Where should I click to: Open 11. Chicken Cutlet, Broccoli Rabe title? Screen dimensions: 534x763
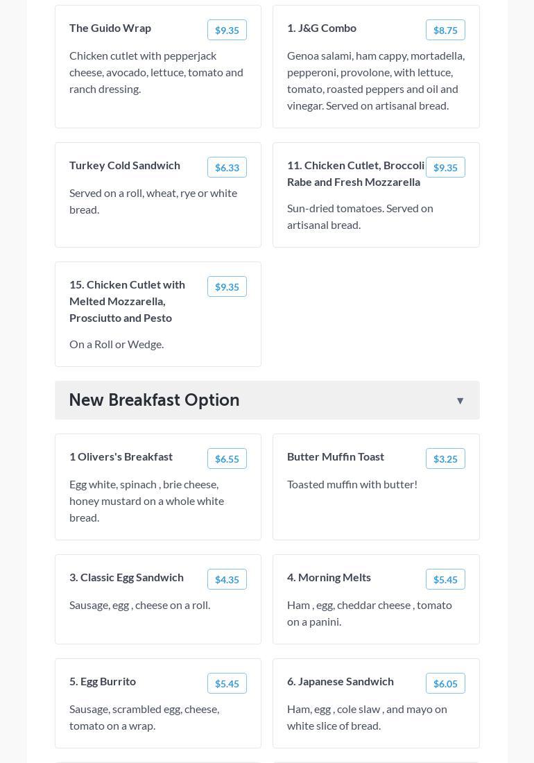(x=355, y=173)
